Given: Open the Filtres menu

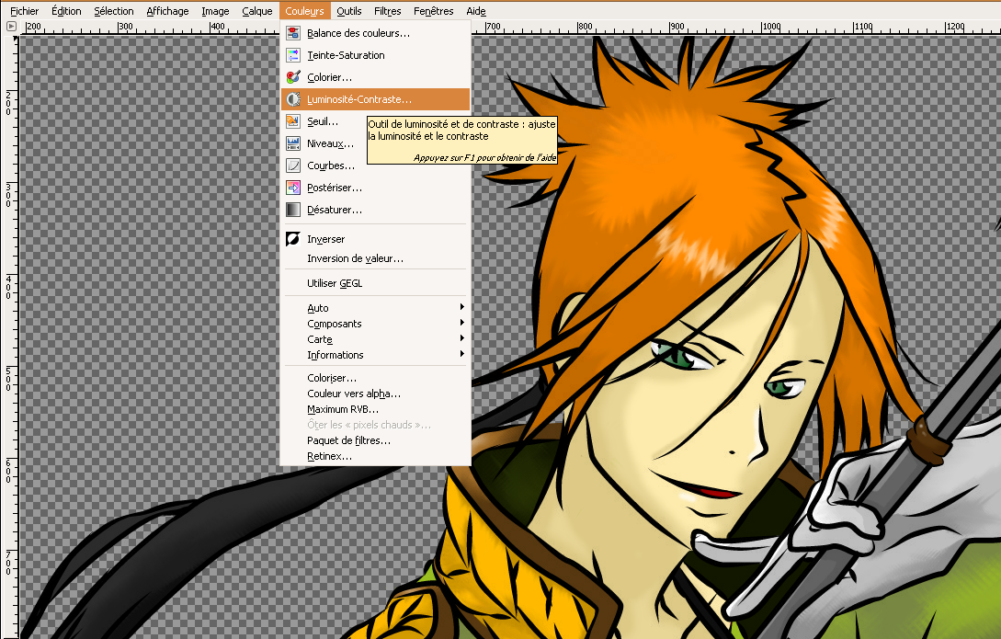Looking at the screenshot, I should [x=387, y=11].
